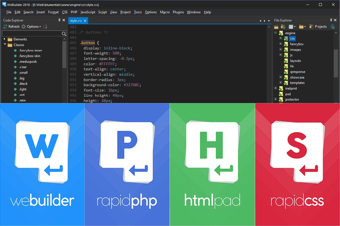Click the magnifier icon in Code Explorer search
Screen dimensions: 340x226
[x=64, y=34]
